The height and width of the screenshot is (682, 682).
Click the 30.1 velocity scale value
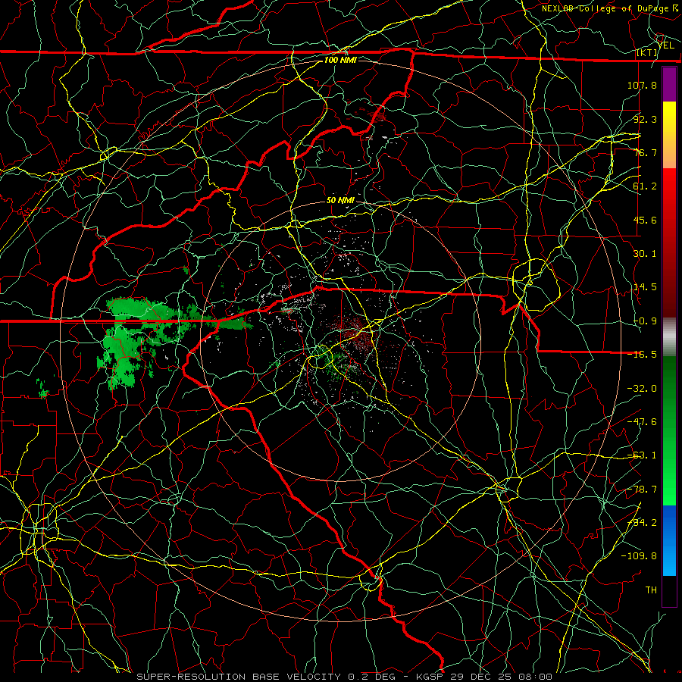pos(645,254)
